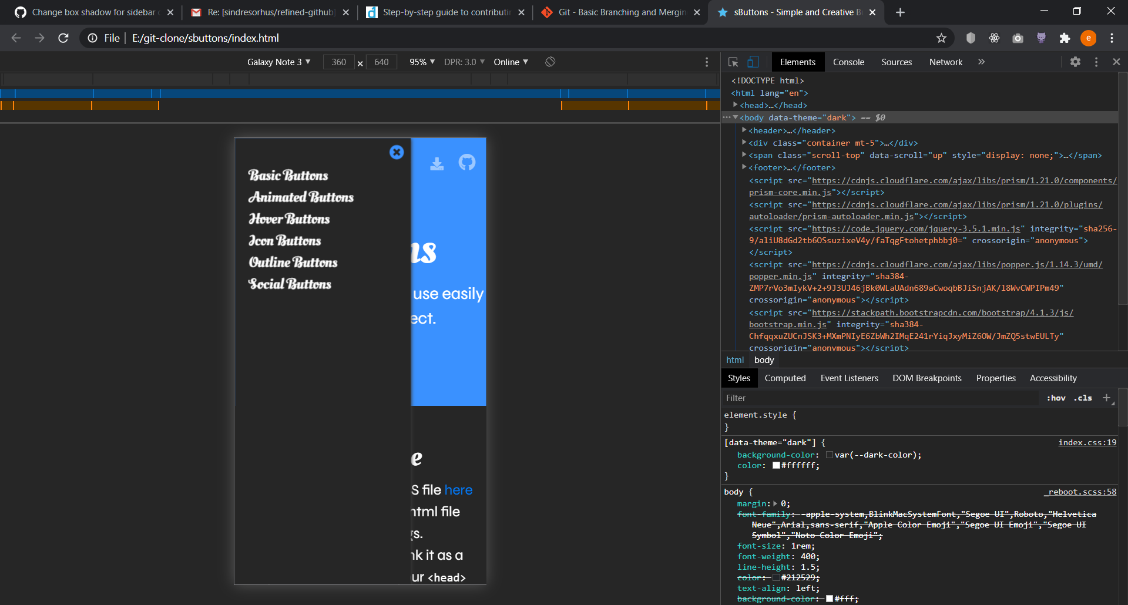Click the browser back arrow

[x=16, y=38]
